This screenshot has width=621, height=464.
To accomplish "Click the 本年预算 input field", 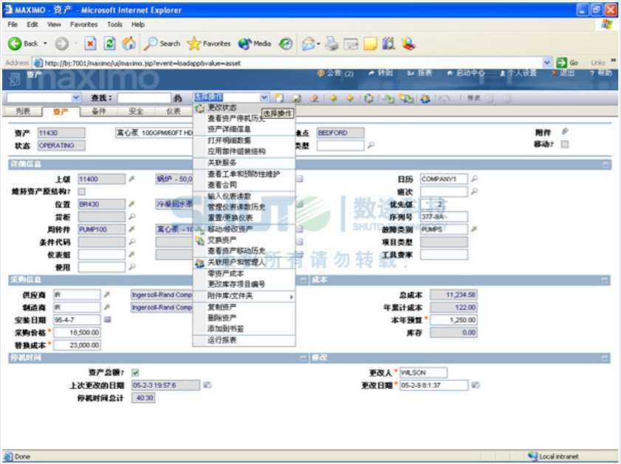I will click(453, 320).
